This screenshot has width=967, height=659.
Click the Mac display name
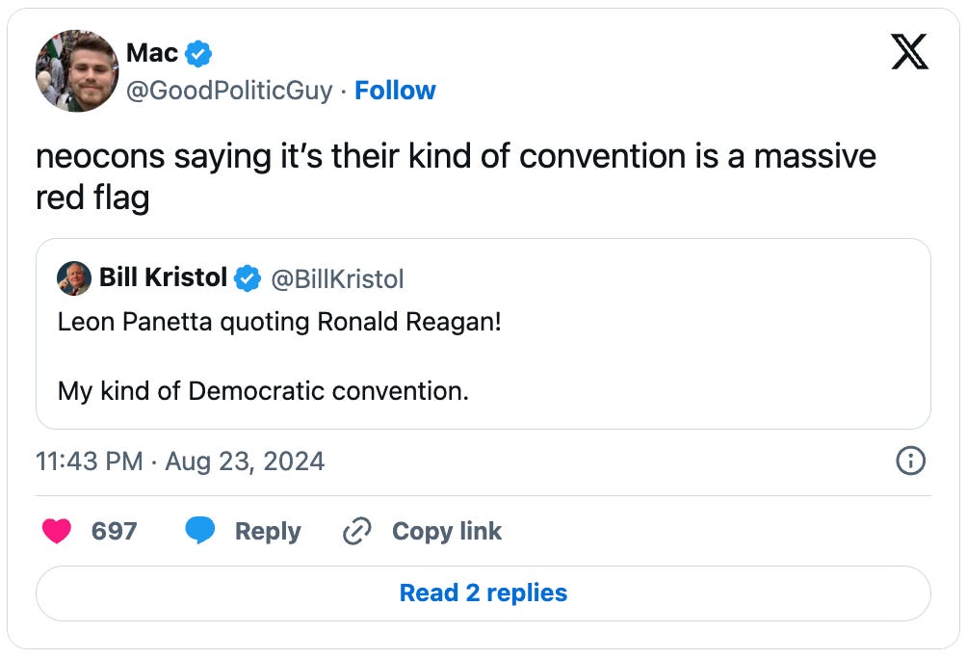[x=151, y=54]
